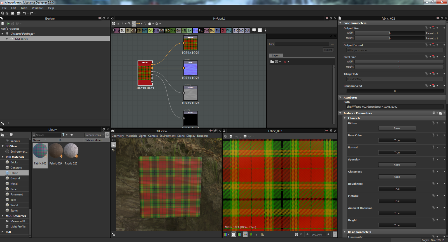This screenshot has height=242, width=448.
Task: Open the Medium Icons view dropdown
Action: click(95, 135)
